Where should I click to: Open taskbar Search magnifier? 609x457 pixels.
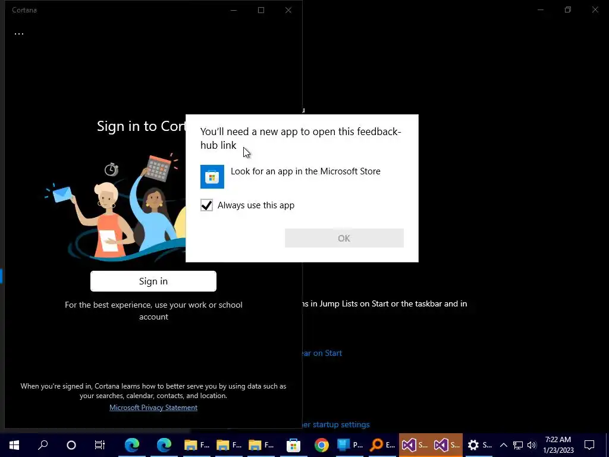(43, 445)
